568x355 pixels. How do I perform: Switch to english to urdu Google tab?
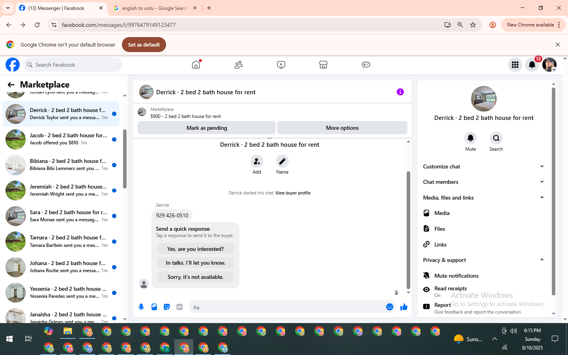[155, 8]
